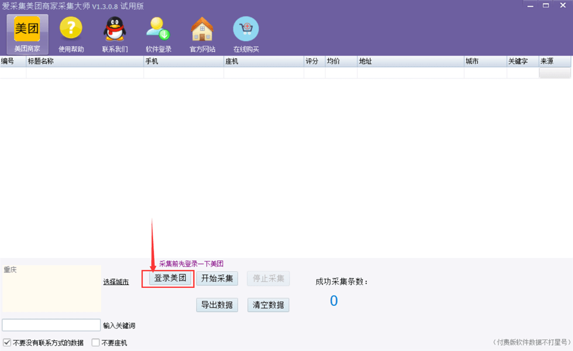Enable the 不要座机 checkbox
573x351 pixels.
point(96,343)
